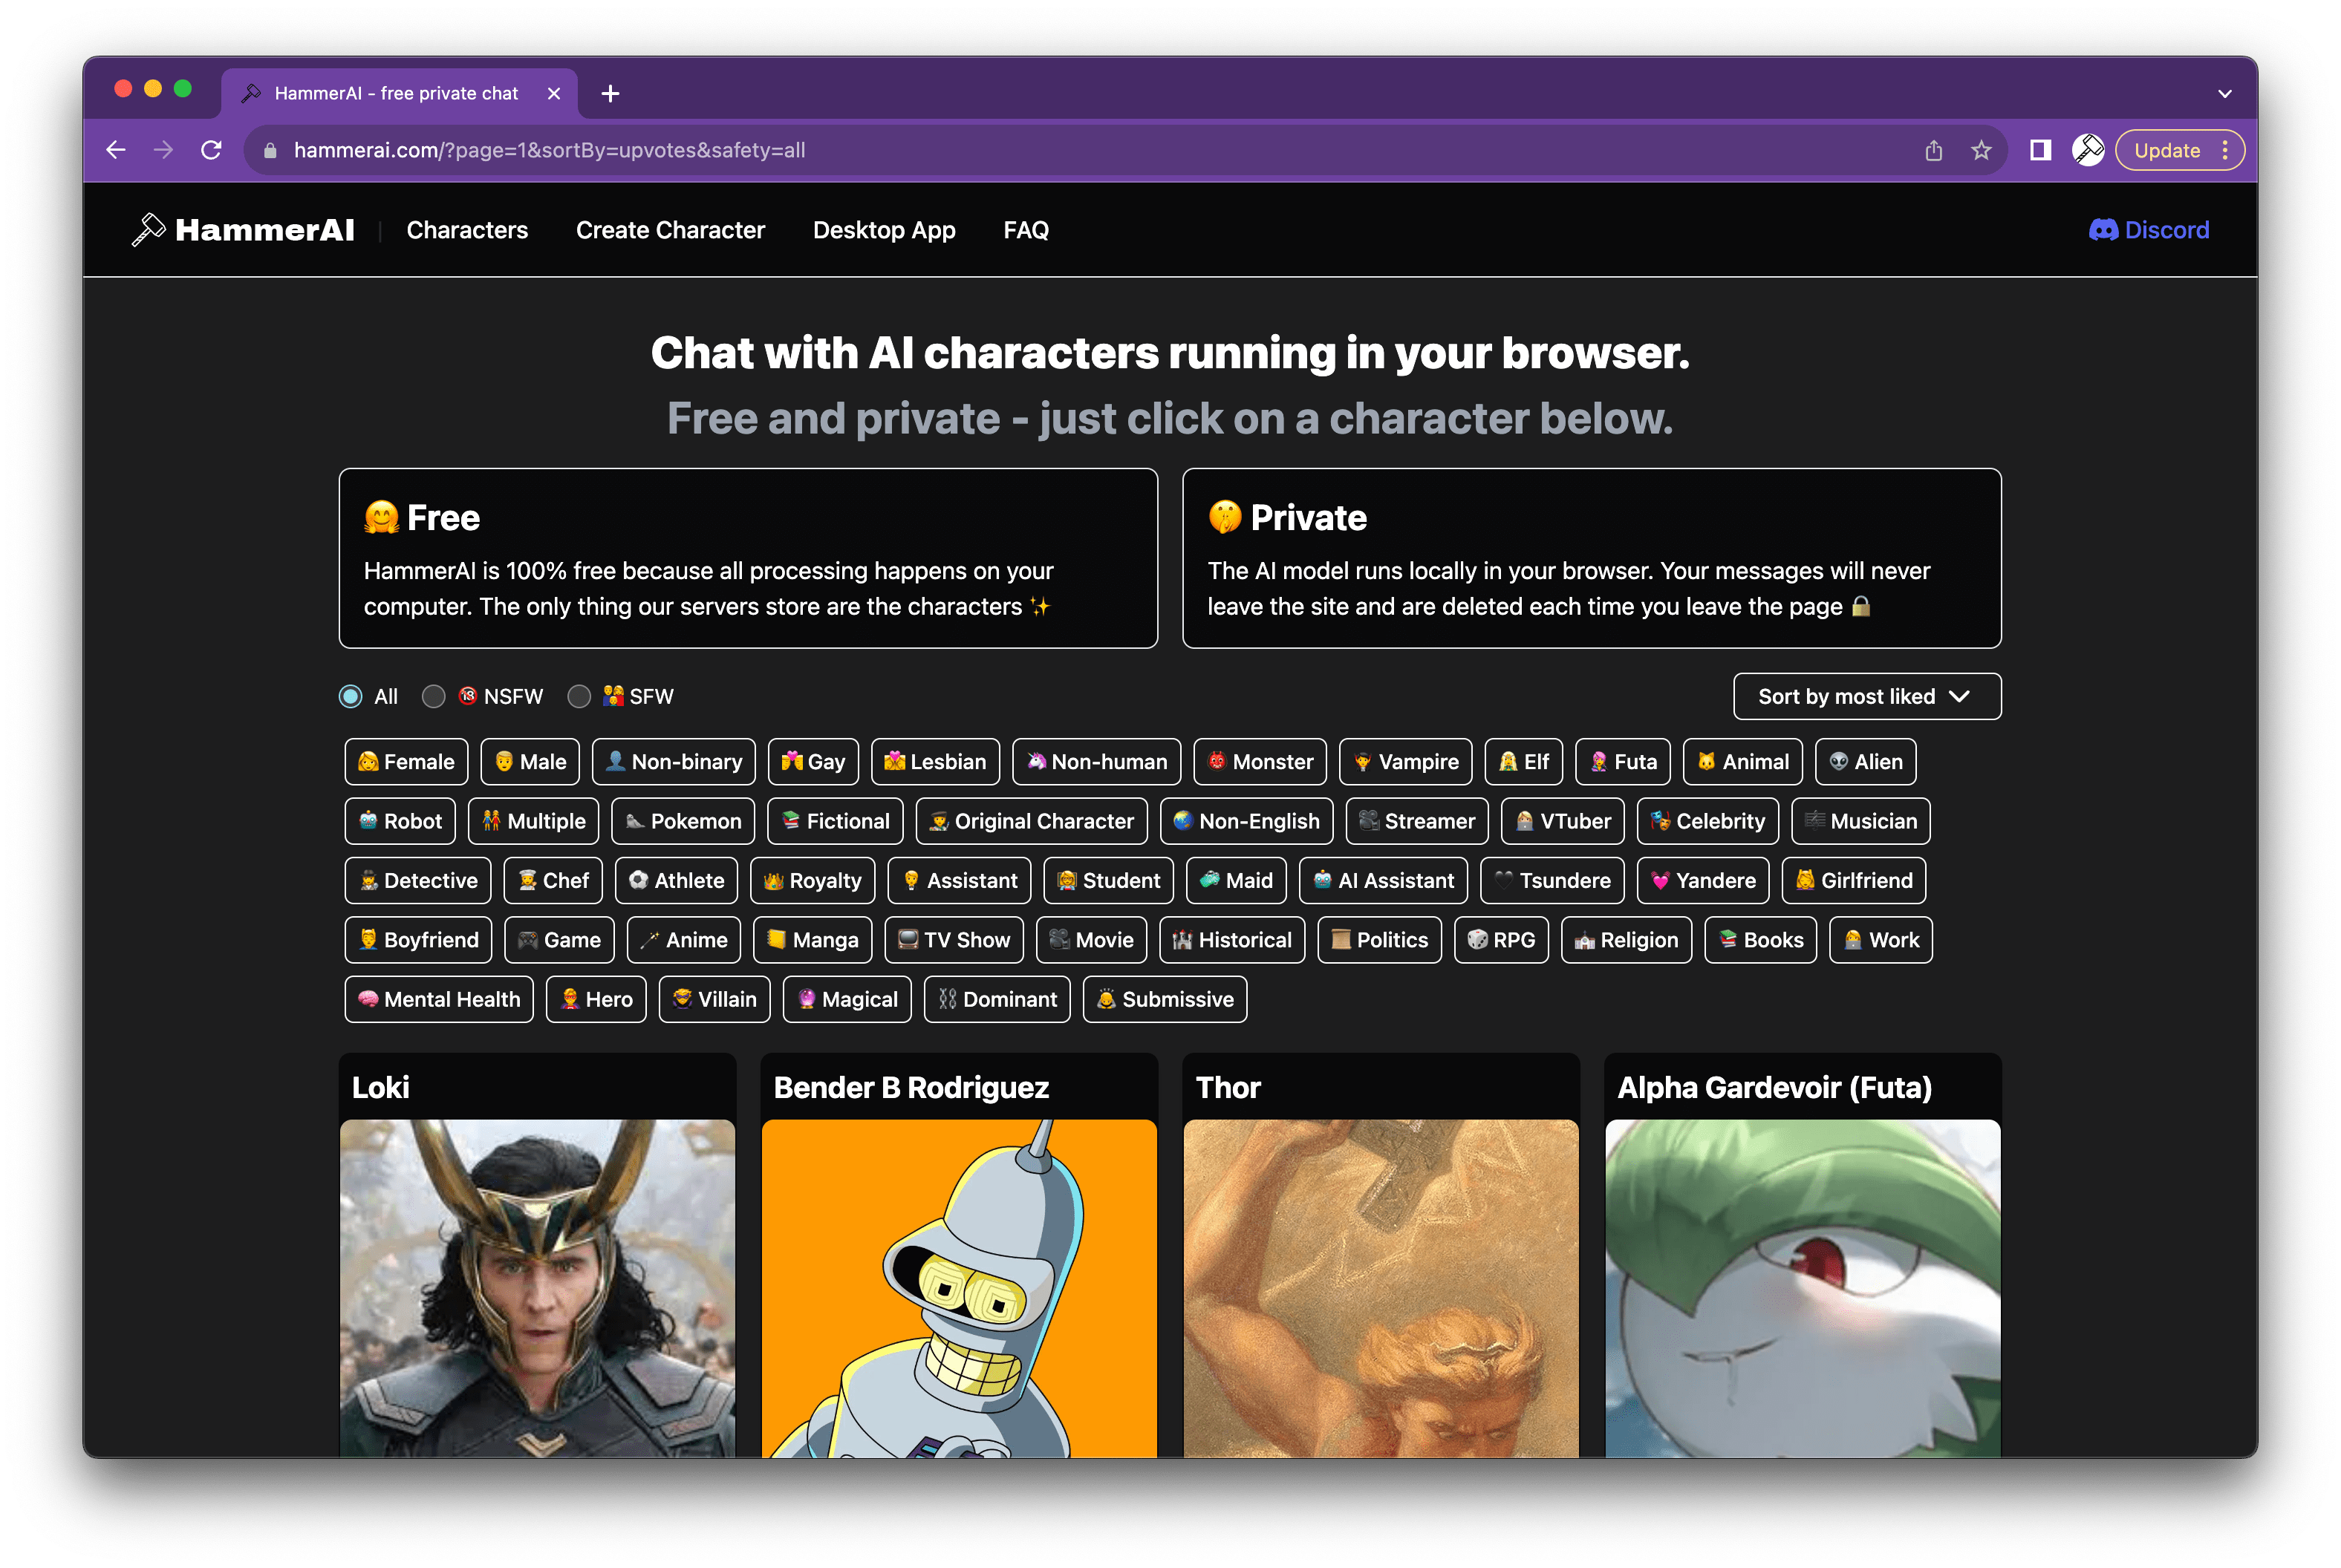Open the HammerAI extension icon in toolbar

(2088, 151)
